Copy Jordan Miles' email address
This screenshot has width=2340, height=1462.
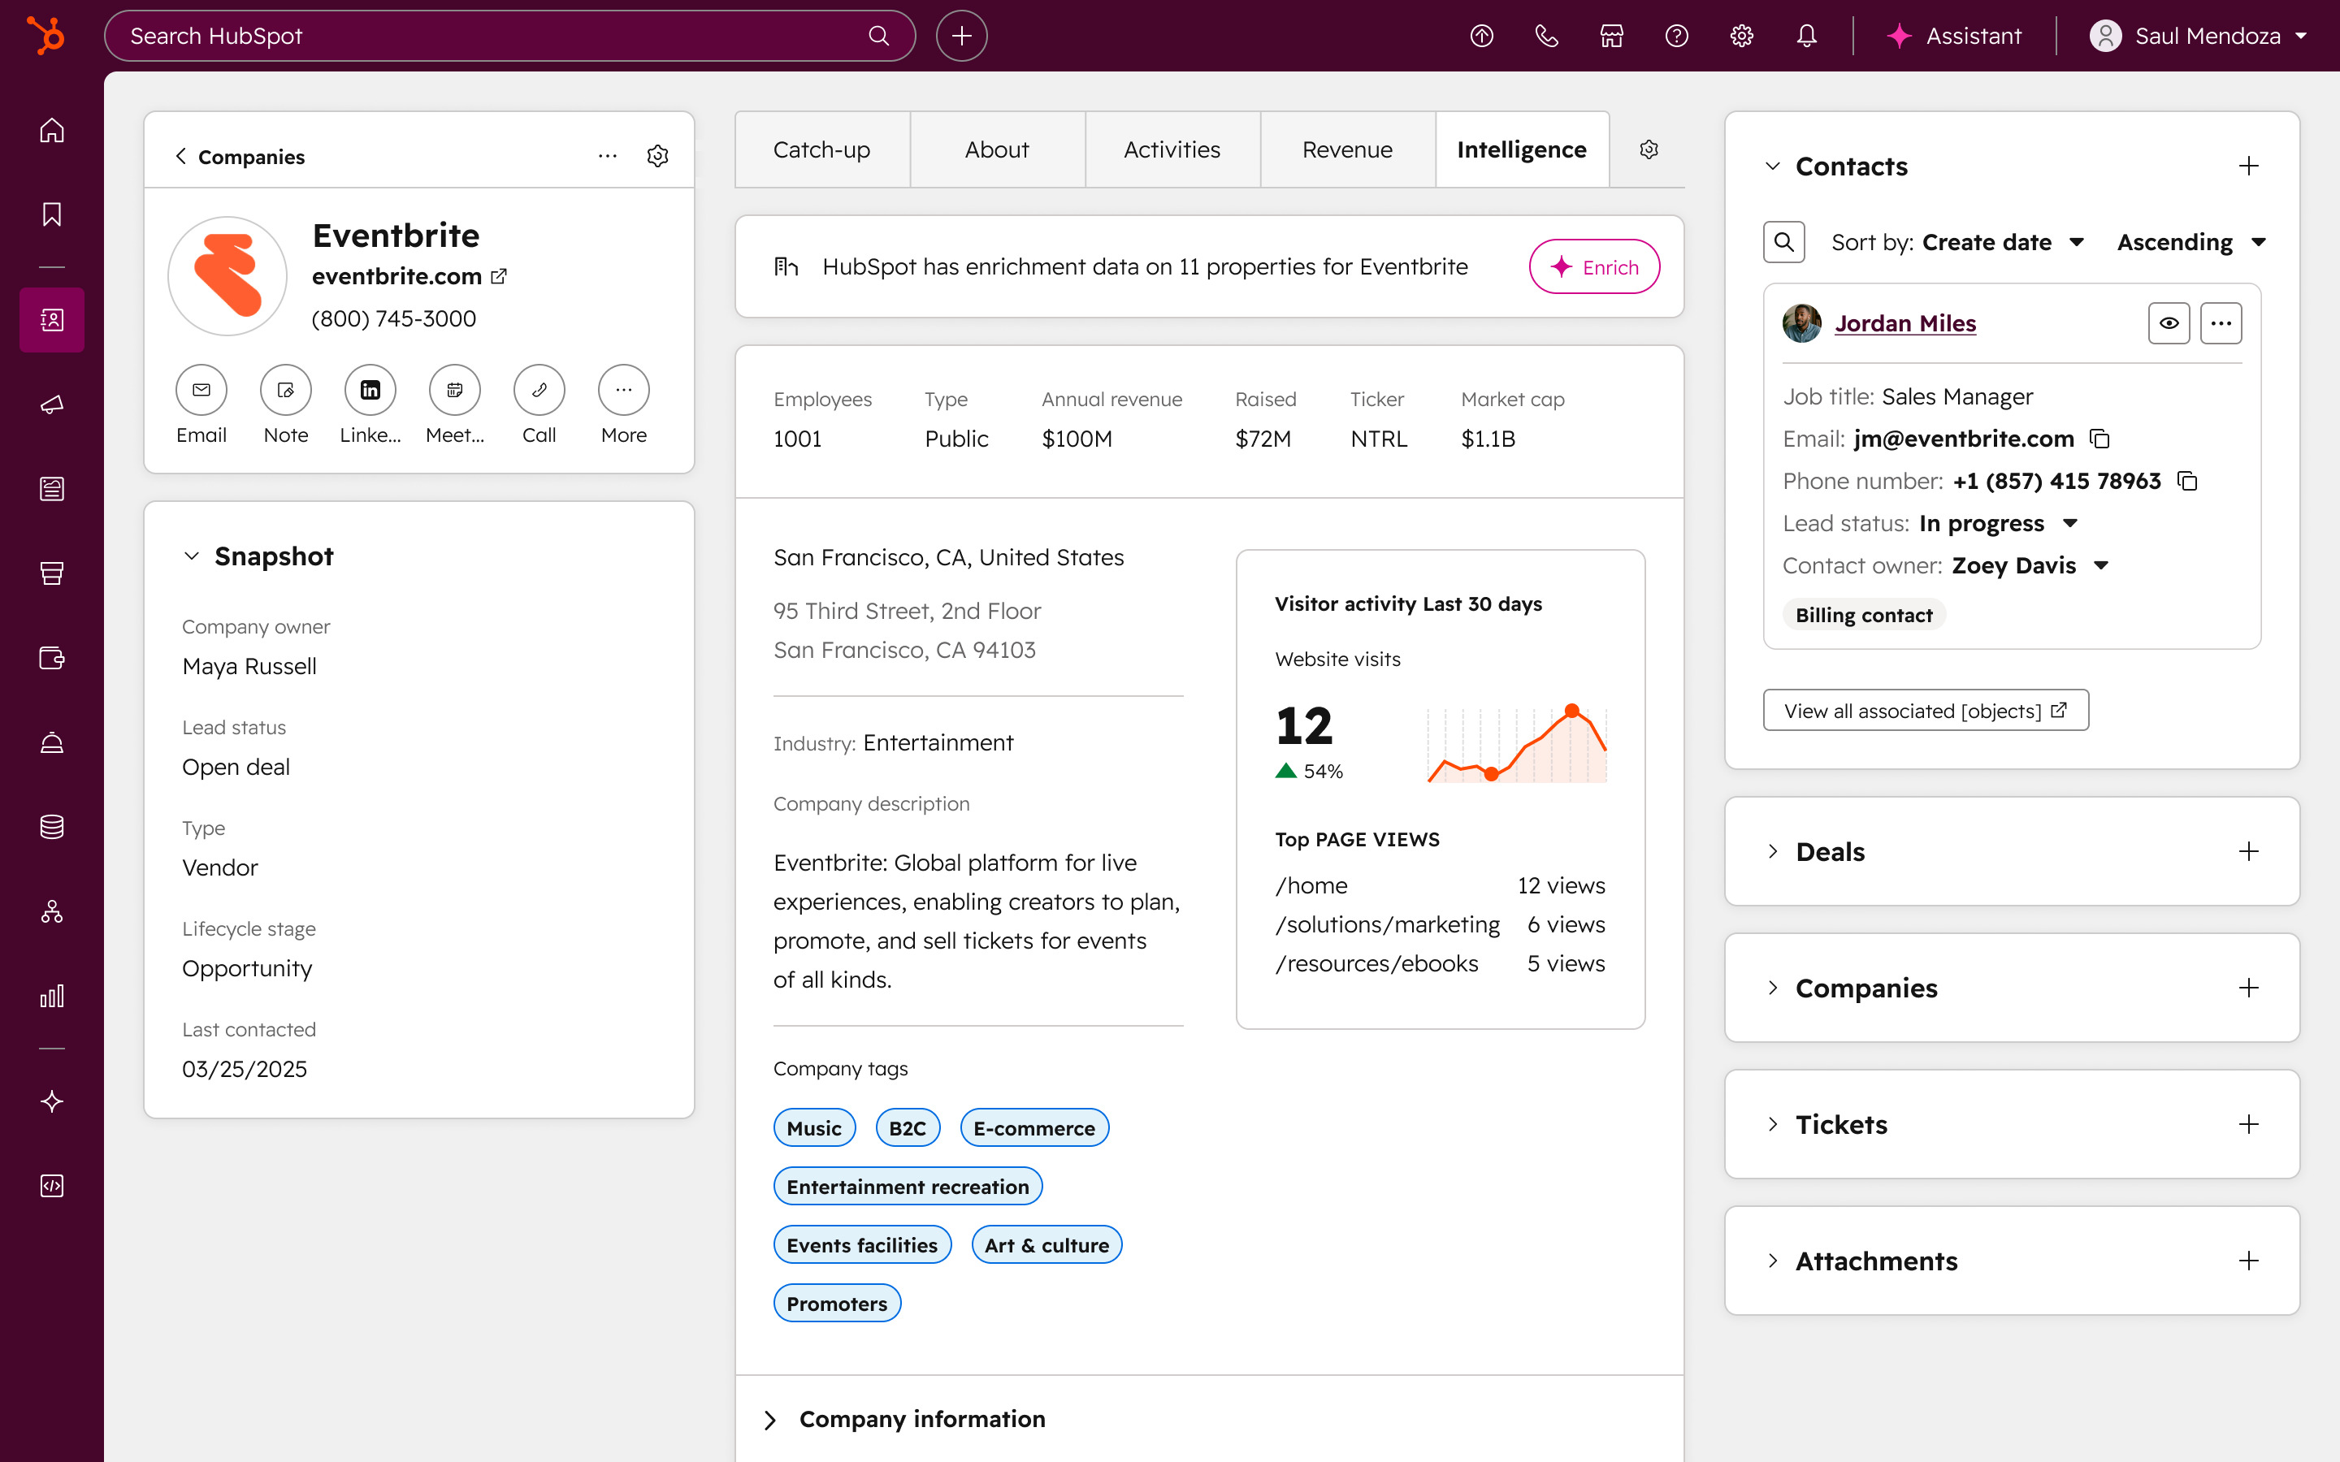tap(2099, 439)
